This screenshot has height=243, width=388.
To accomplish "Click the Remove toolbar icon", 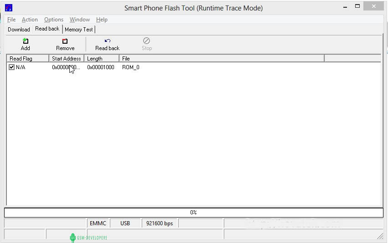I will click(x=65, y=45).
